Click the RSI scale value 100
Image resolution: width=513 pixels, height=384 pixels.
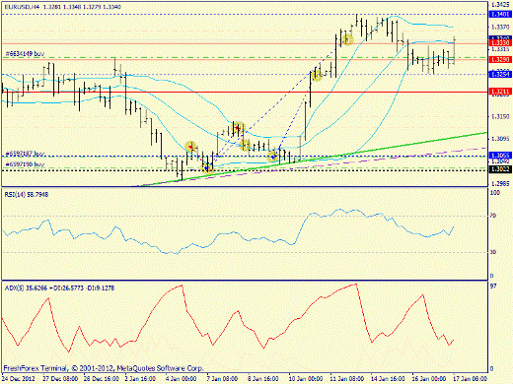[x=495, y=193]
